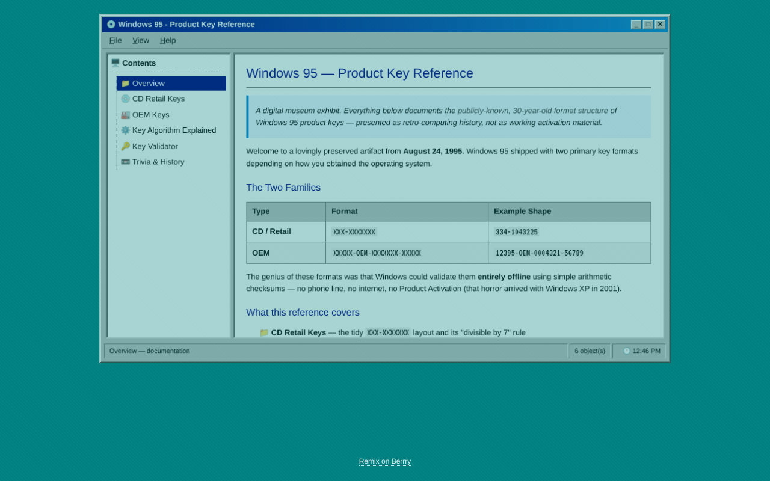The width and height of the screenshot is (770, 481).
Task: Show Trivia & History
Action: (171, 162)
